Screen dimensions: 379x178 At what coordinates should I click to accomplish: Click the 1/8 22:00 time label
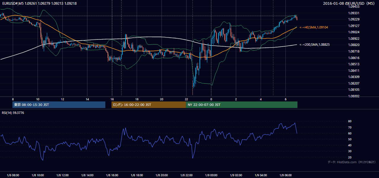[186, 175]
